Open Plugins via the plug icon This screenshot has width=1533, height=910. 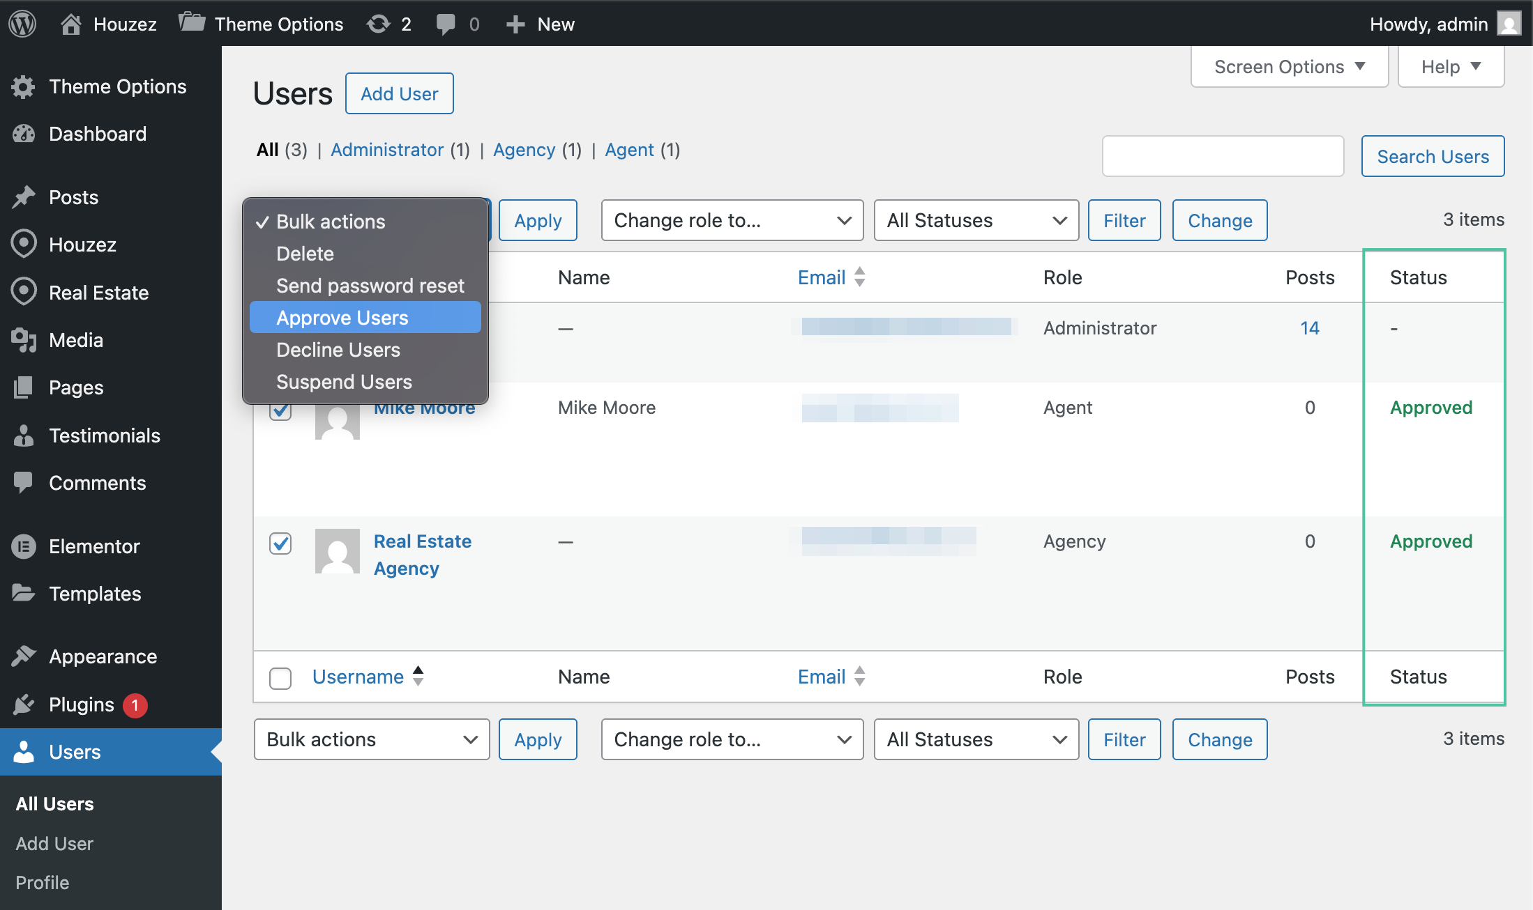[24, 704]
